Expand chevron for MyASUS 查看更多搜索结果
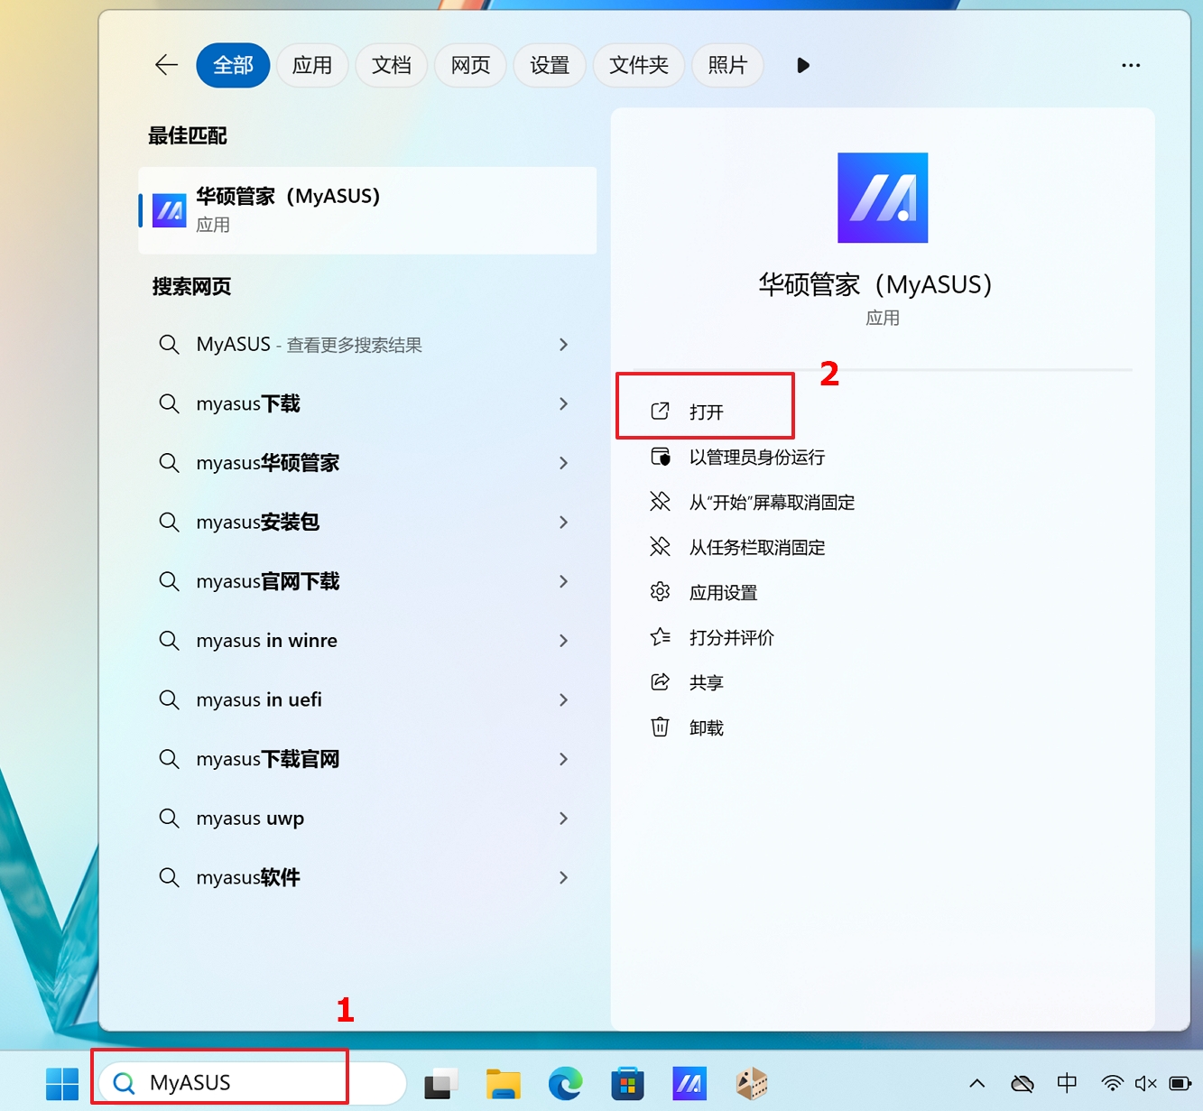 (x=563, y=345)
